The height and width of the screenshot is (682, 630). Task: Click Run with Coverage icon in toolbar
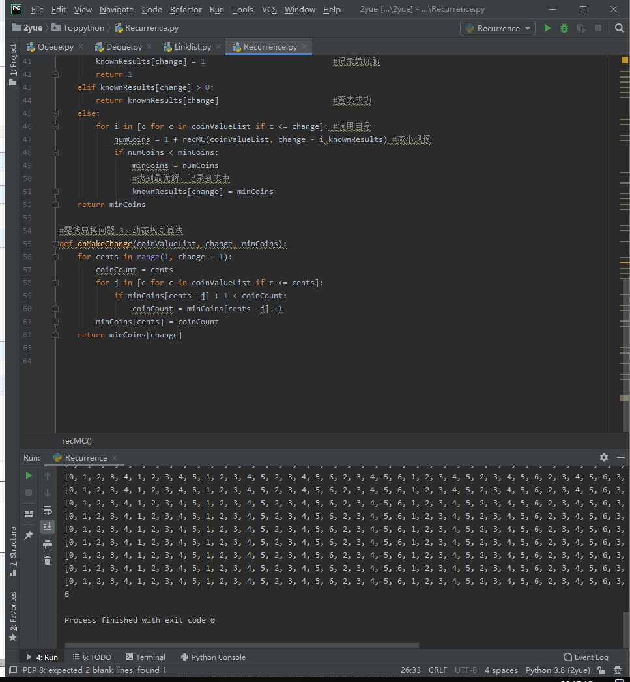[581, 28]
